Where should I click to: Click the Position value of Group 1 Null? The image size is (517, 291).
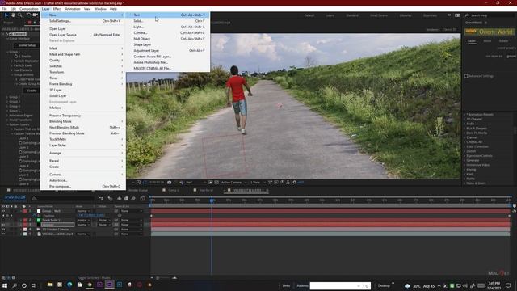click(90, 216)
